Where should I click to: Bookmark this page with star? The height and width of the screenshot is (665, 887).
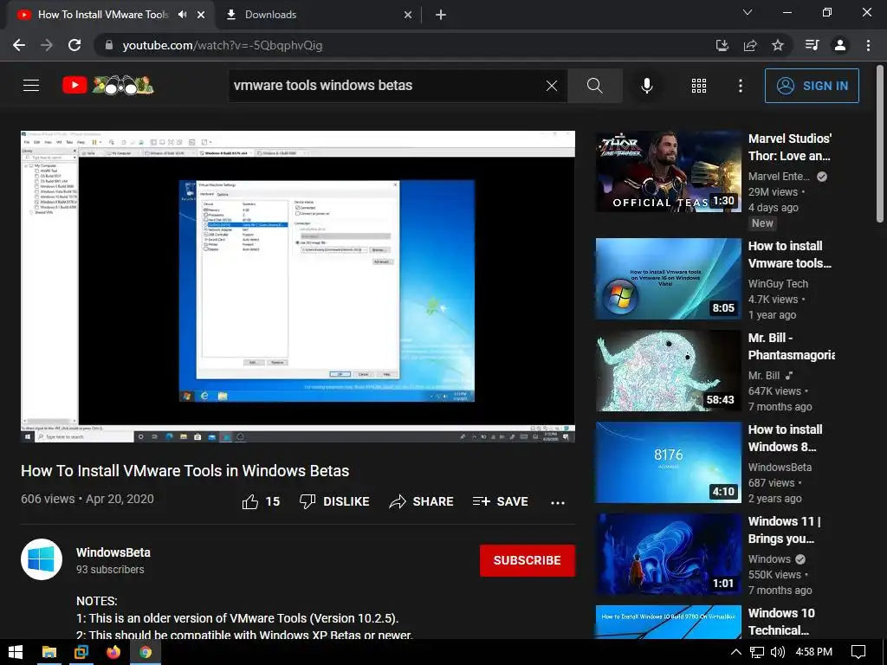tap(778, 45)
